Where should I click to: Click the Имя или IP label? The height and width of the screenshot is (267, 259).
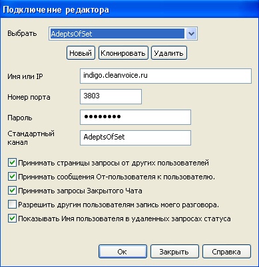pos(25,76)
